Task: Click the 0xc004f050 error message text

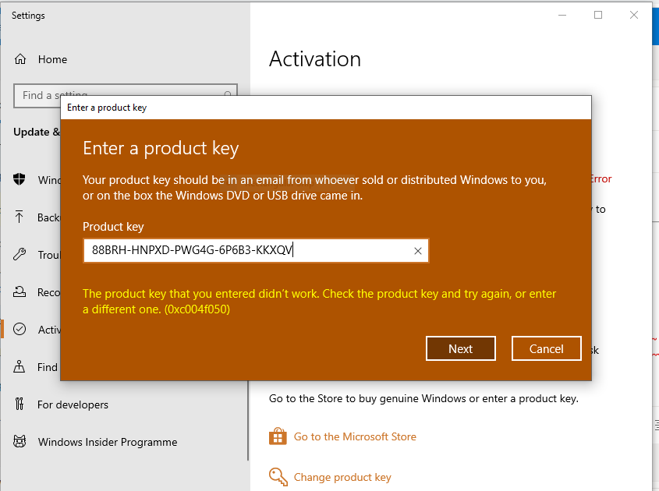Action: coord(320,302)
